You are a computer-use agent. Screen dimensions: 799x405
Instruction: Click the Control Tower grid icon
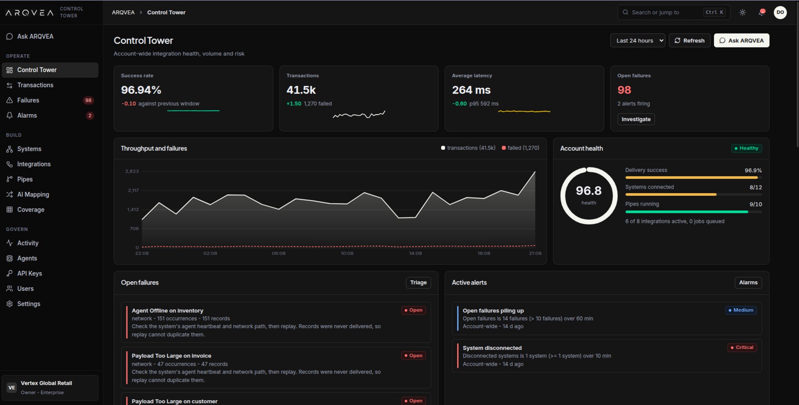(x=10, y=70)
